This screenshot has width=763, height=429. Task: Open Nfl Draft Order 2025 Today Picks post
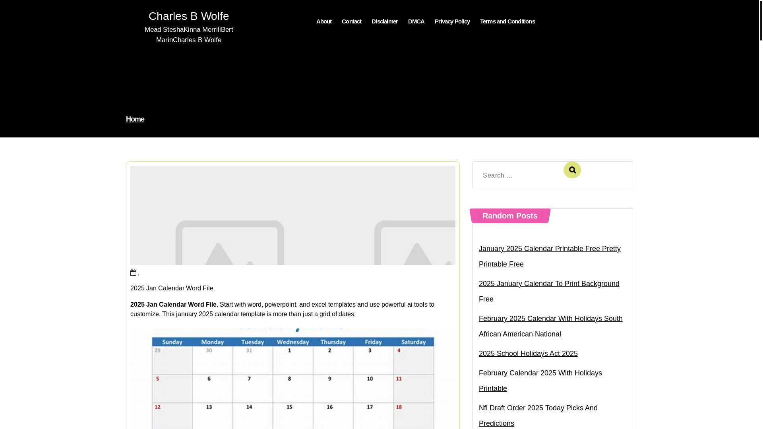point(538,415)
